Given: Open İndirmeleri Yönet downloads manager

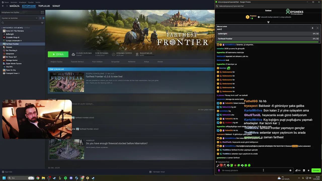Looking at the screenshot, I should 157,172.
